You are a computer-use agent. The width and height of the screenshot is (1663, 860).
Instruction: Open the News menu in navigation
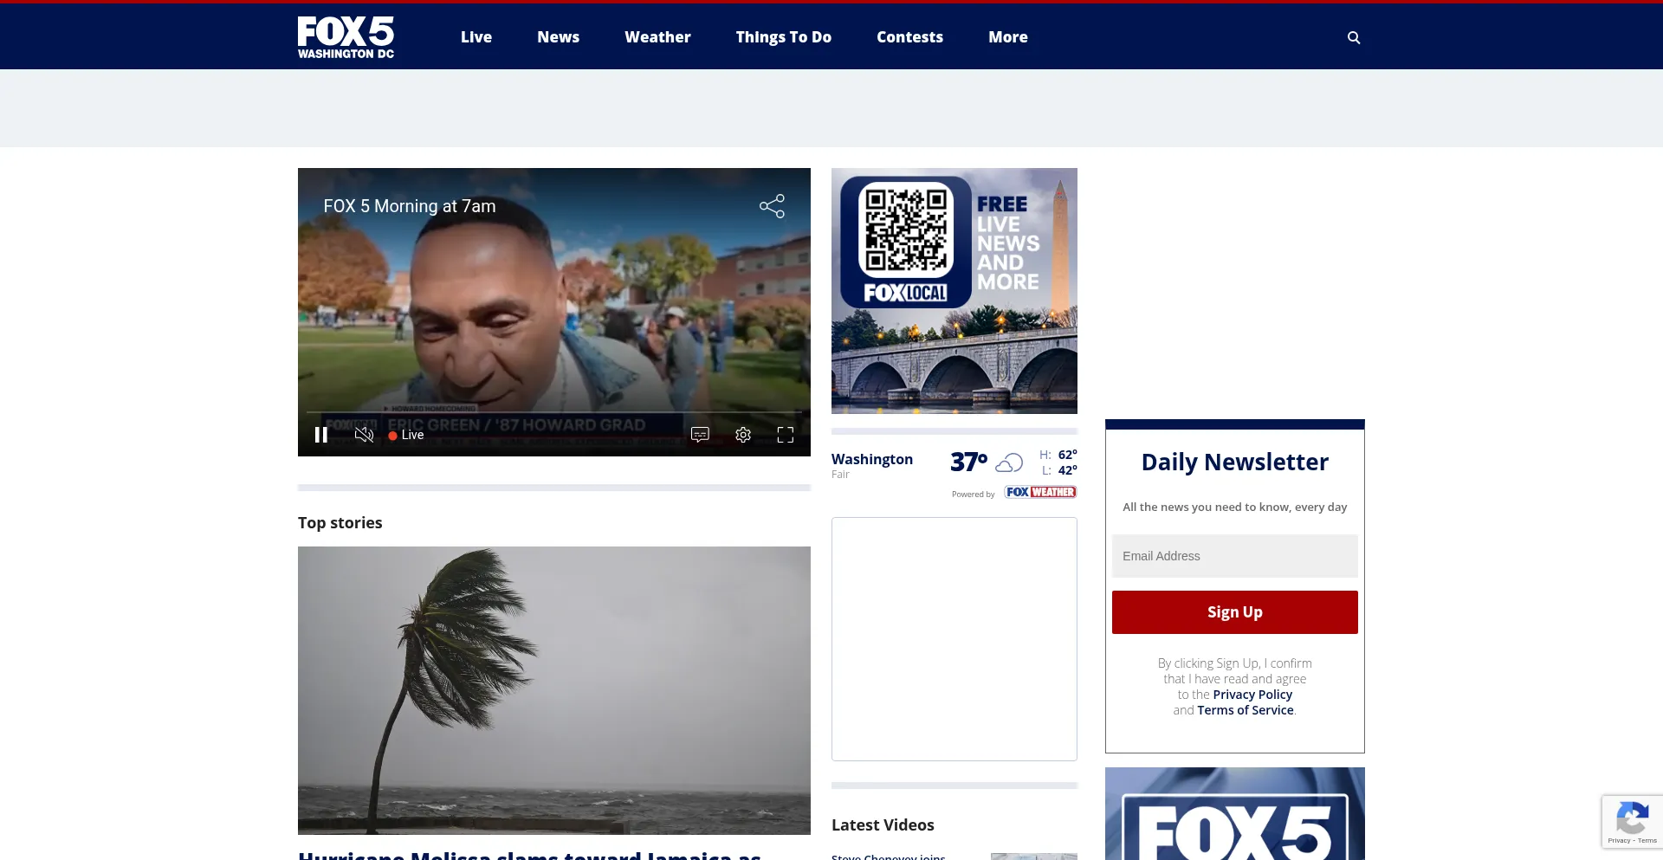558,37
